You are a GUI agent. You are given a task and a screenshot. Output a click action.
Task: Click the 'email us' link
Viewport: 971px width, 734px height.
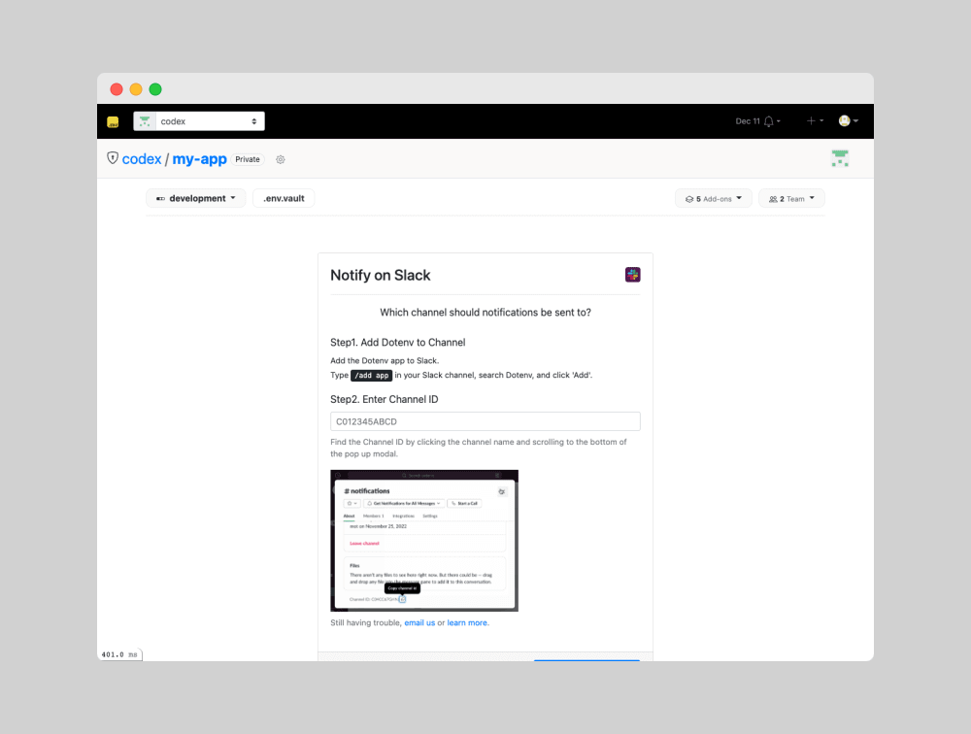[x=419, y=623]
